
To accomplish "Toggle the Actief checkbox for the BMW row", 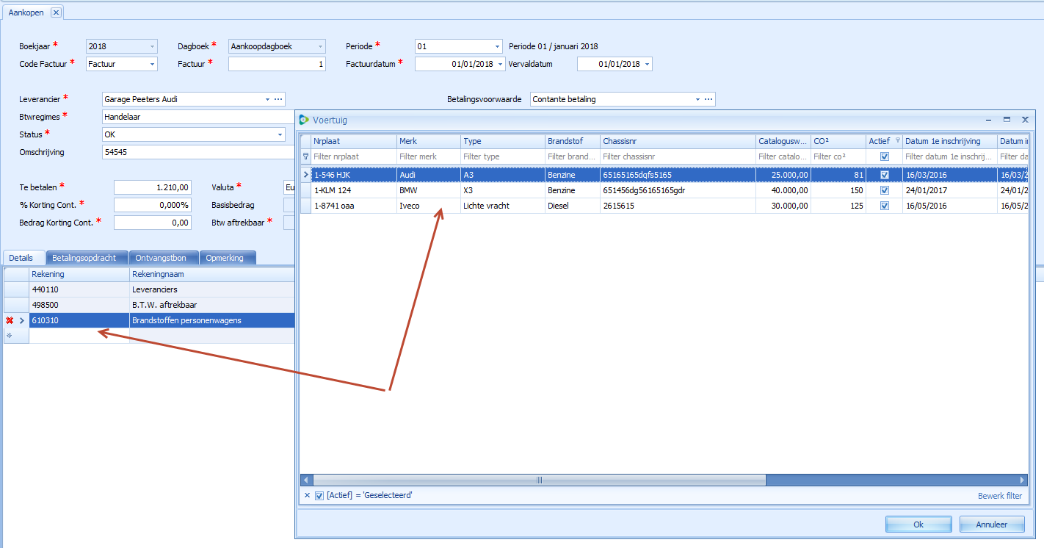I will [884, 190].
